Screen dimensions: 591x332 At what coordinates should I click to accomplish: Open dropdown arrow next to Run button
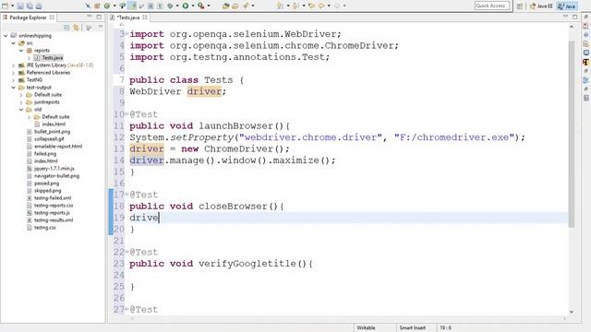tap(193, 6)
